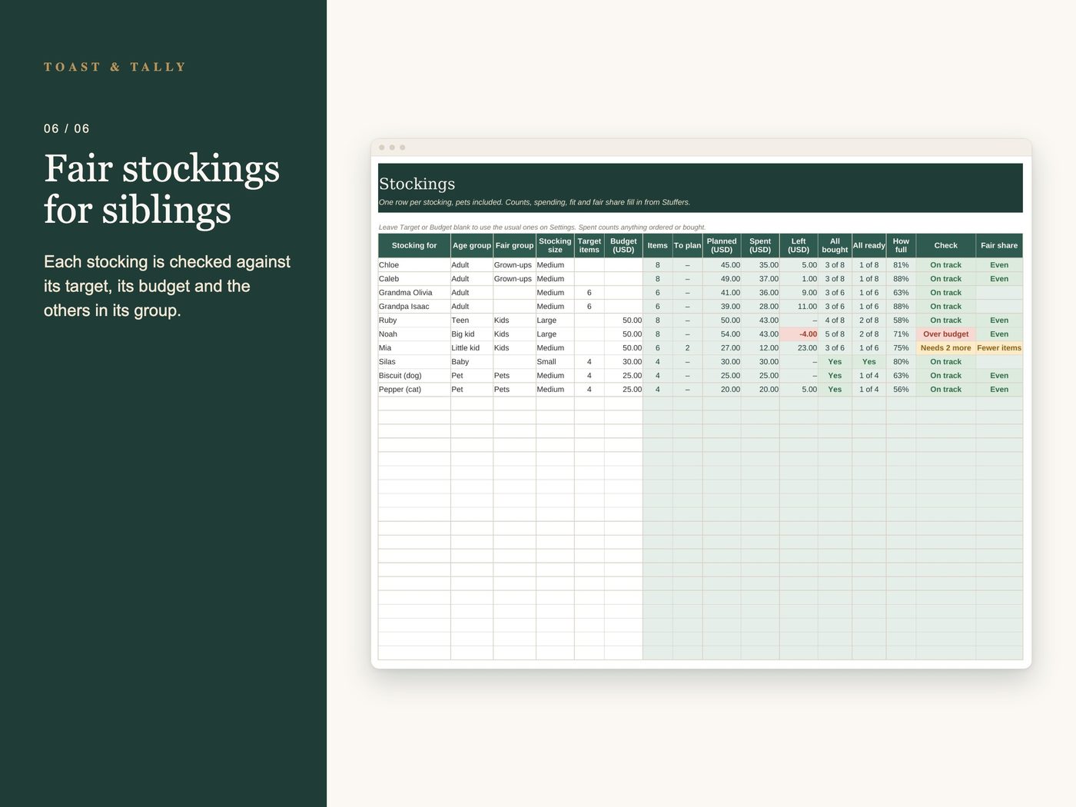Select the '56%' how full cell
The width and height of the screenshot is (1076, 807).
click(901, 390)
